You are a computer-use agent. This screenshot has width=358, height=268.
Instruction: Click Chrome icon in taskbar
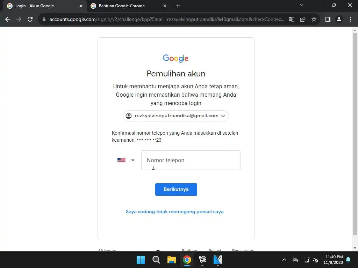[x=187, y=260]
